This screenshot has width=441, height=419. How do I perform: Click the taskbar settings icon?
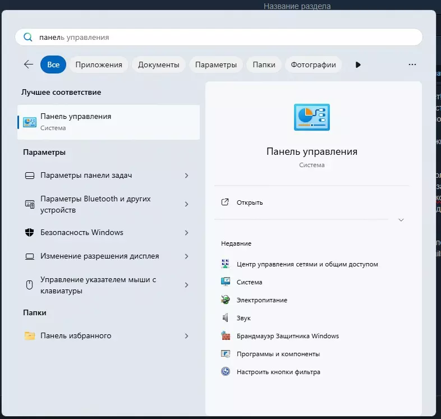(30, 176)
